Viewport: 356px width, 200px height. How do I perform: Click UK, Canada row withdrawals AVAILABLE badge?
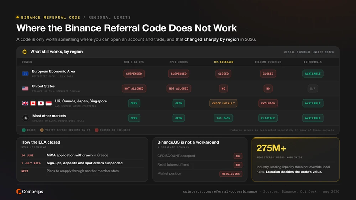313,103
